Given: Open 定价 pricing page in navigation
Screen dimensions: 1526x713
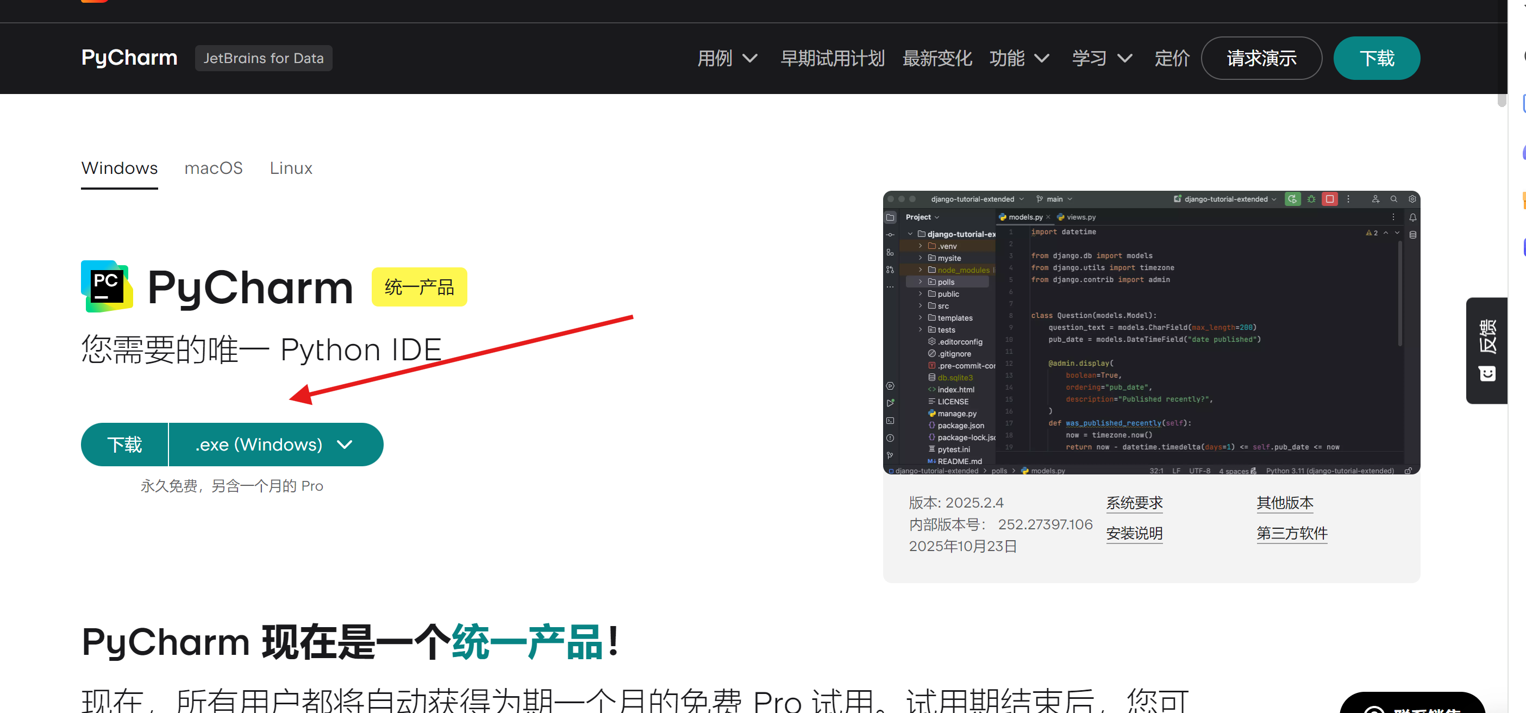Looking at the screenshot, I should coord(1171,58).
